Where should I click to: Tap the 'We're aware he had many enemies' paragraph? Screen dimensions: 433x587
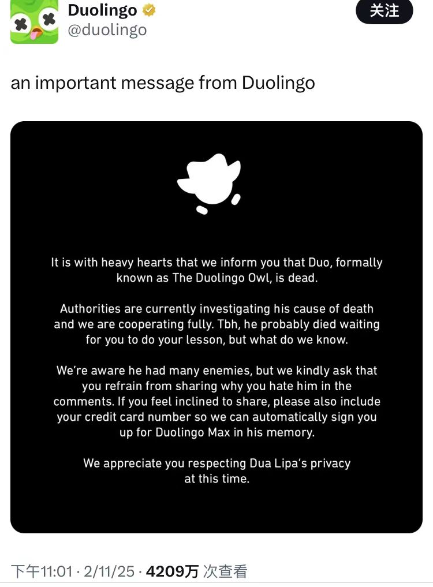216,401
